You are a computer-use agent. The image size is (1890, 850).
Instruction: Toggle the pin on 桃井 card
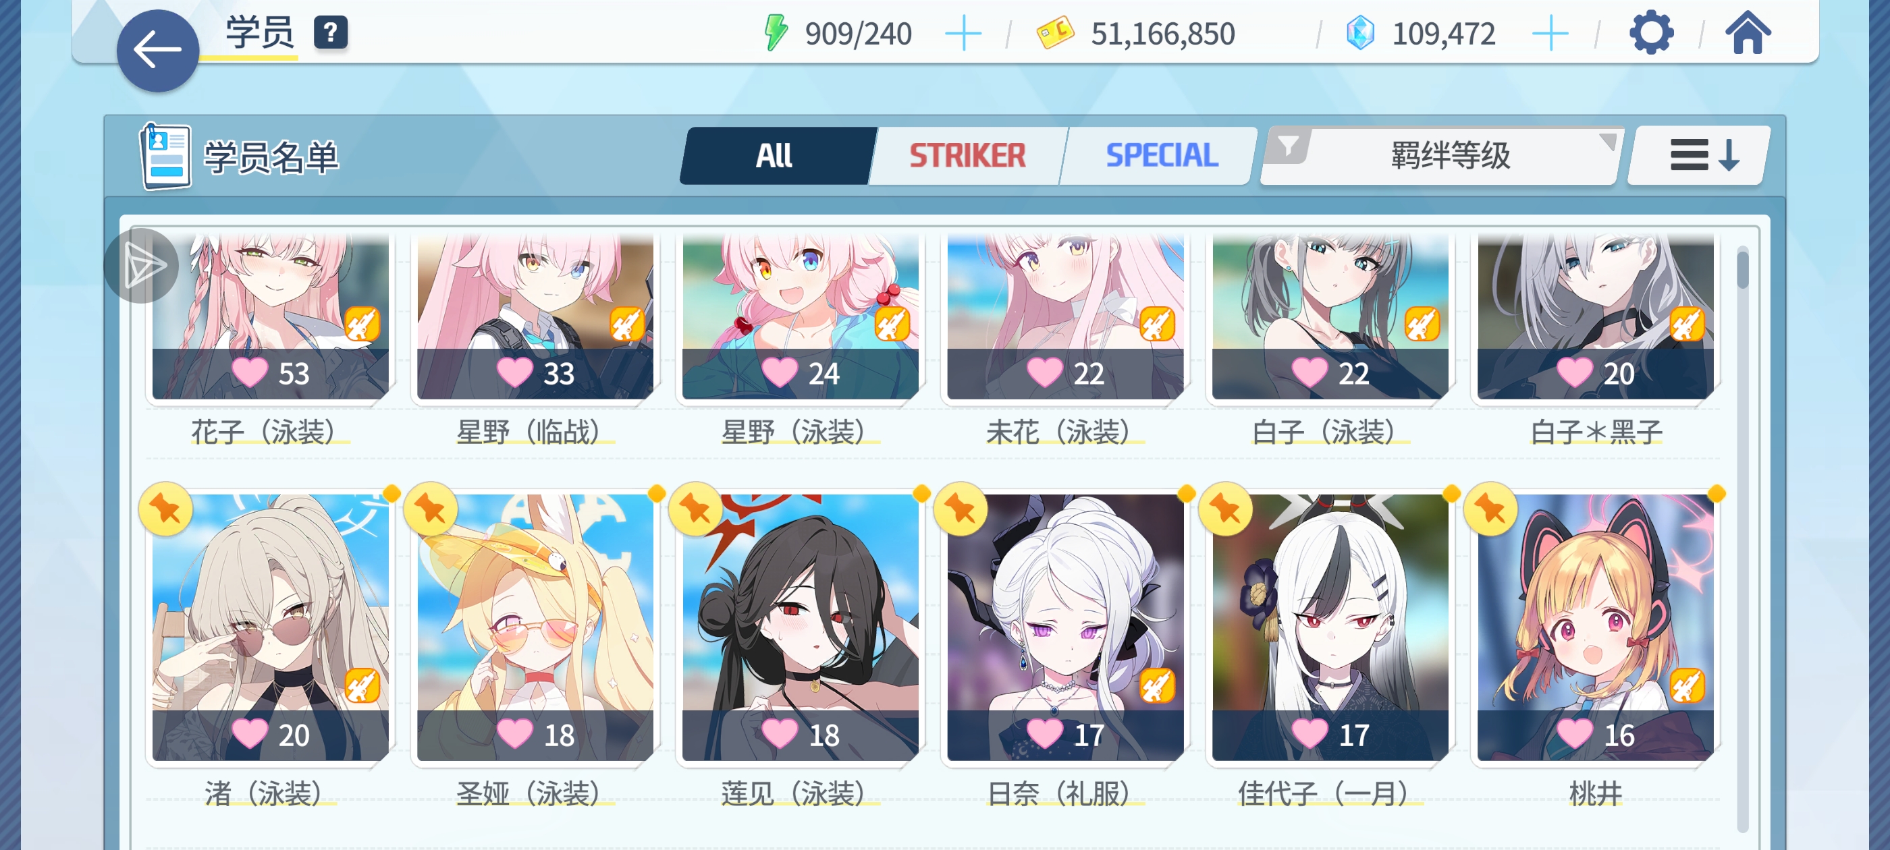pos(1490,508)
